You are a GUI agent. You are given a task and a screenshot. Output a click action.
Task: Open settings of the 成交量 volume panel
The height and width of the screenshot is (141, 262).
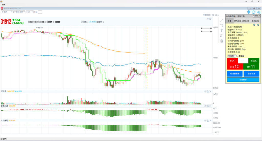tap(205, 91)
